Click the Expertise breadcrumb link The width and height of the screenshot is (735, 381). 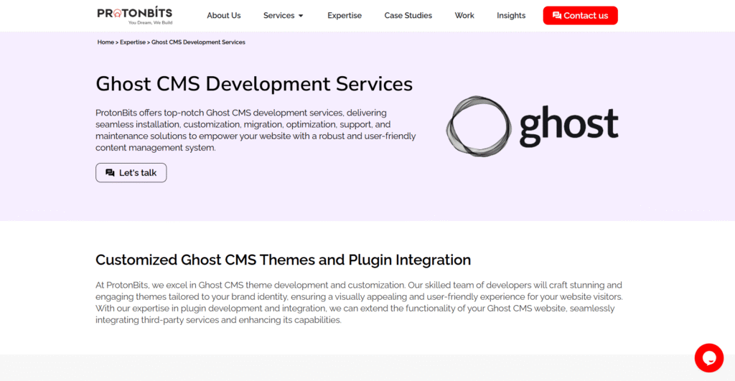[133, 42]
